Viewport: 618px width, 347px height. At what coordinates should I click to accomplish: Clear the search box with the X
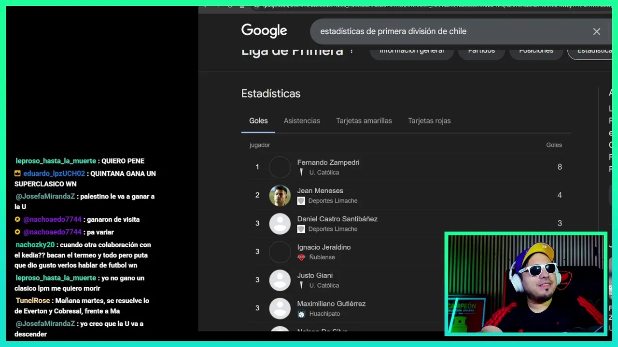[x=597, y=31]
